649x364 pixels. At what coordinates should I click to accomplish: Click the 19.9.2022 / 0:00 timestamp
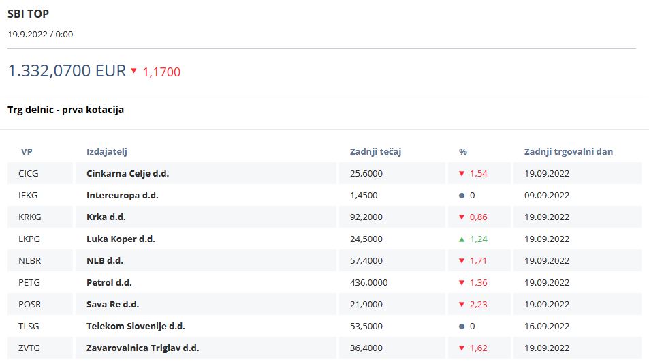tap(40, 34)
